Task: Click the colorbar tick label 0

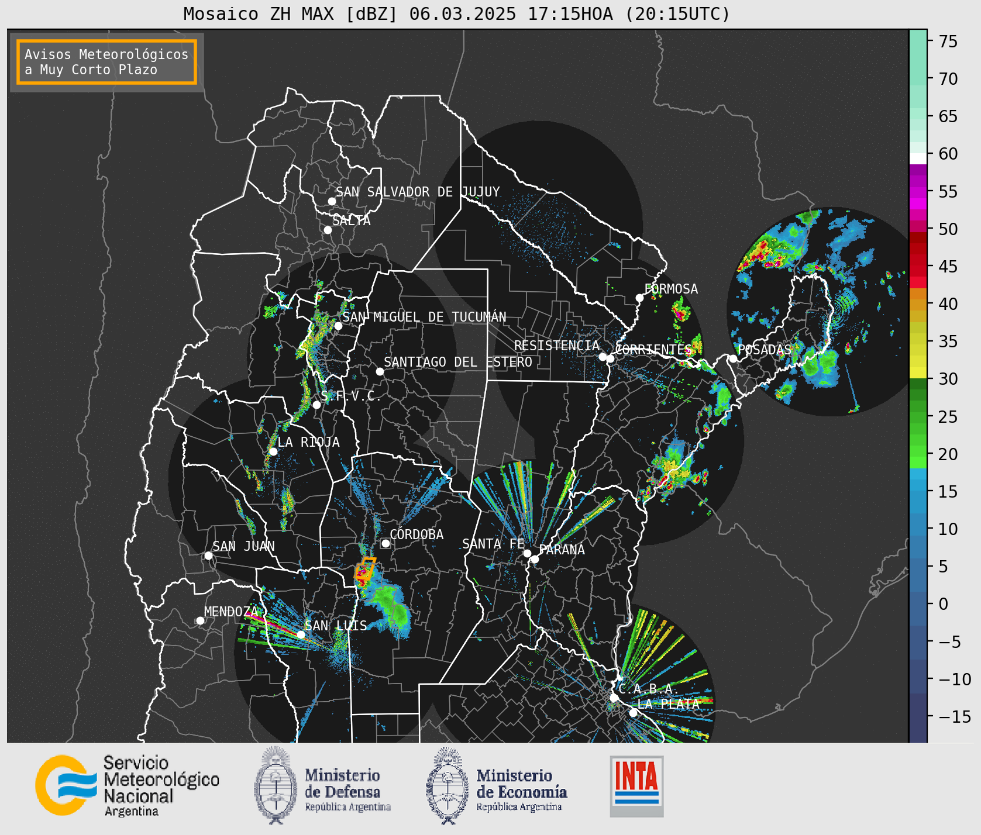Action: [943, 604]
